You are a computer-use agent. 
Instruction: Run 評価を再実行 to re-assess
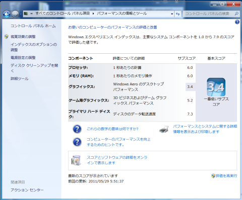pyautogui.click(x=226, y=176)
